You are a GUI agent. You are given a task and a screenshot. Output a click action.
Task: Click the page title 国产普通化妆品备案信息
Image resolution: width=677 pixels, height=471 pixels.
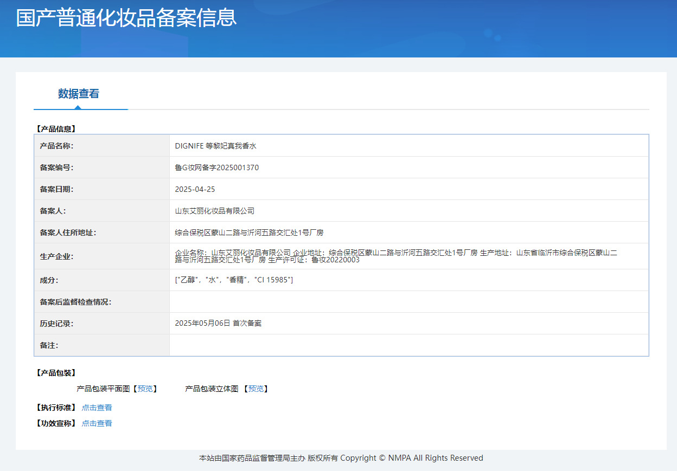click(x=126, y=17)
